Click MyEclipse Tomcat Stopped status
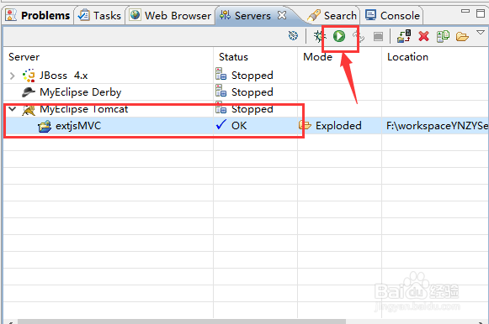The width and height of the screenshot is (489, 324). 252,109
